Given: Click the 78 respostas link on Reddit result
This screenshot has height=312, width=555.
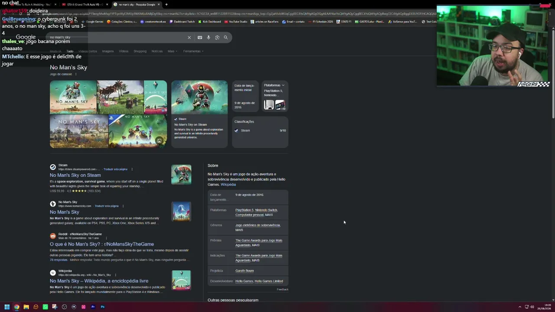Looking at the screenshot, I should coord(59,260).
